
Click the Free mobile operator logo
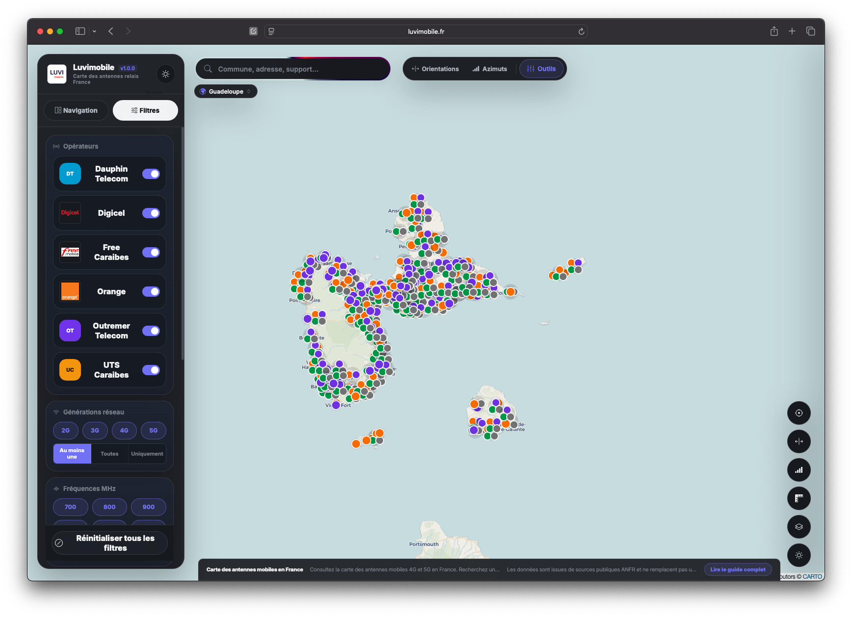tap(70, 252)
